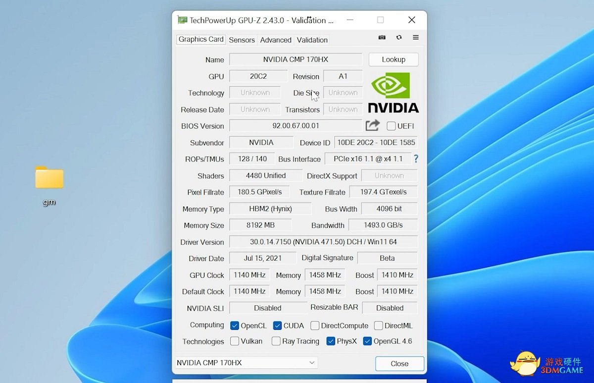594x383 pixels.
Task: Click the Memory Size 8192 MB field
Action: coord(260,225)
